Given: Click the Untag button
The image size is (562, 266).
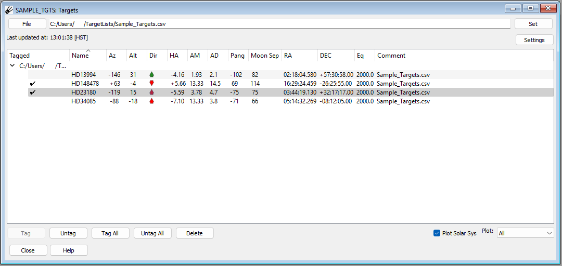Looking at the screenshot, I should click(x=69, y=233).
